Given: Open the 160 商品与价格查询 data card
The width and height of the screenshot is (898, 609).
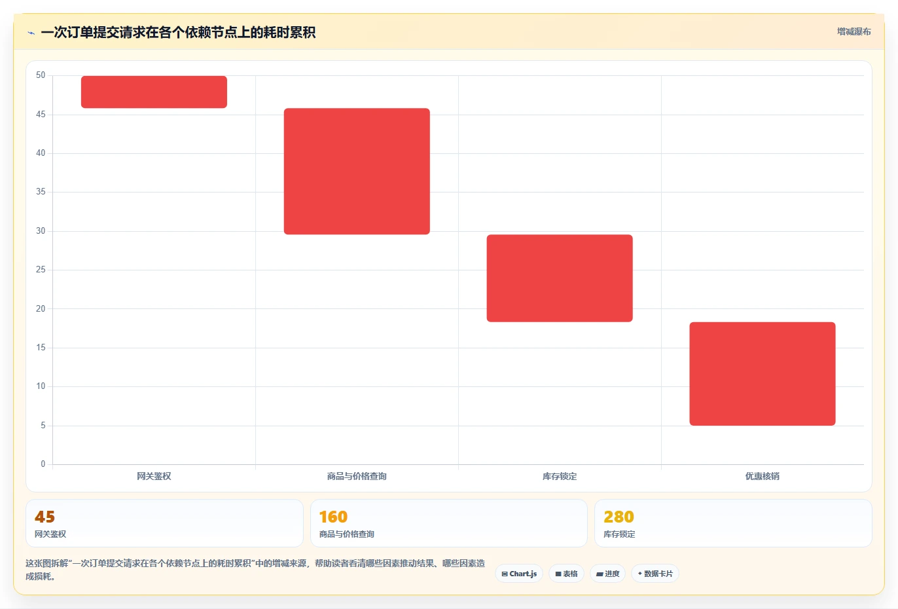Looking at the screenshot, I should [448, 523].
